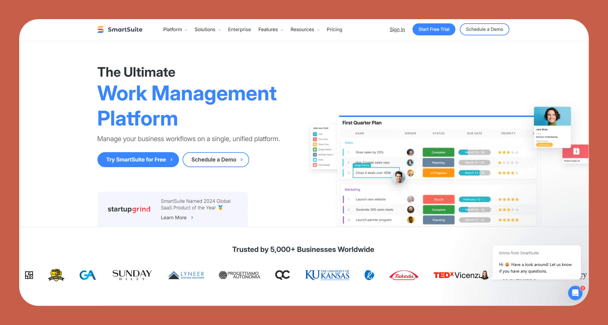Click the "Launch partner program" row name
Image resolution: width=608 pixels, height=325 pixels.
click(374, 220)
